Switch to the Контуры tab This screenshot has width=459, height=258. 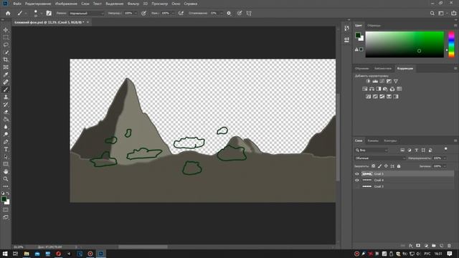pyautogui.click(x=390, y=140)
